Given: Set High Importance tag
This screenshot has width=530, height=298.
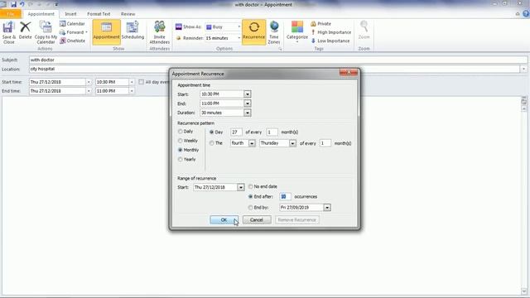Looking at the screenshot, I should 331,32.
